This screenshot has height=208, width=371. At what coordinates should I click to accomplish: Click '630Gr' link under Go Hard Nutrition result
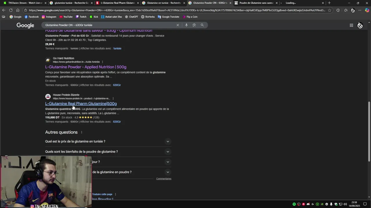tap(117, 85)
